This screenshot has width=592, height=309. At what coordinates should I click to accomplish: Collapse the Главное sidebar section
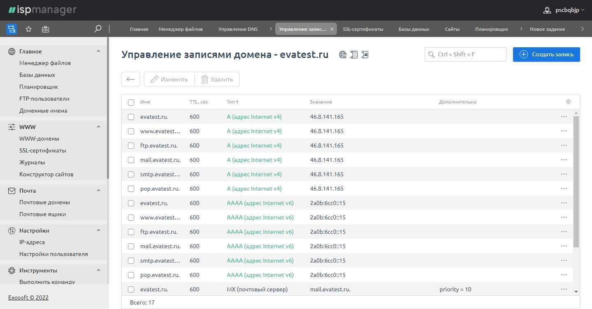(x=98, y=51)
